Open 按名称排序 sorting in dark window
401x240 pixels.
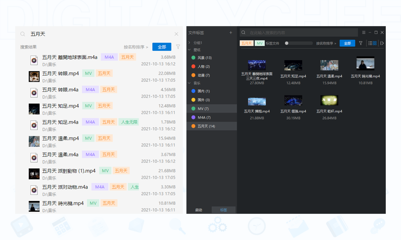(326, 43)
